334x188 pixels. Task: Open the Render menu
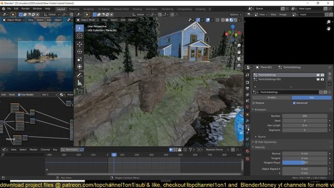pyautogui.click(x=26, y=9)
